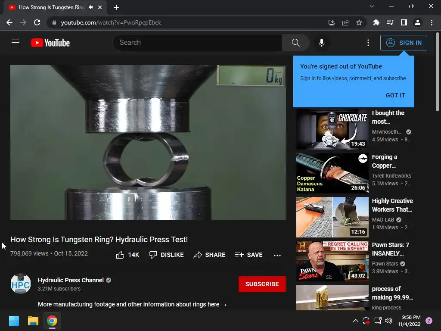Mute tab via speaker icon on tab
This screenshot has width=441, height=331.
[x=90, y=7]
